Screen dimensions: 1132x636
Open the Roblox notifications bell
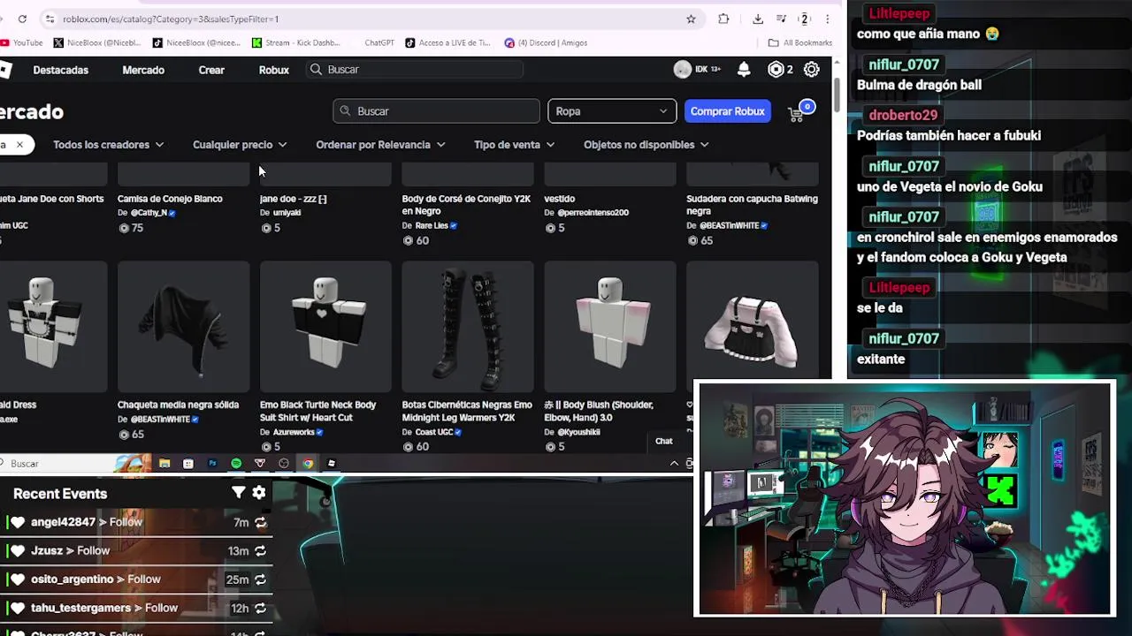[x=744, y=70]
